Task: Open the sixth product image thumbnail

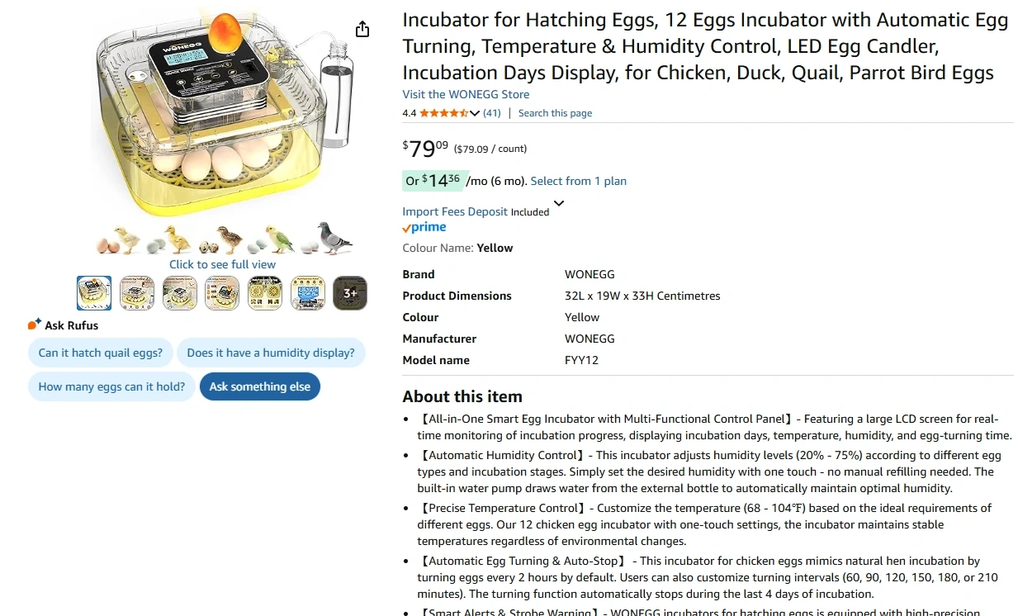Action: pos(307,293)
